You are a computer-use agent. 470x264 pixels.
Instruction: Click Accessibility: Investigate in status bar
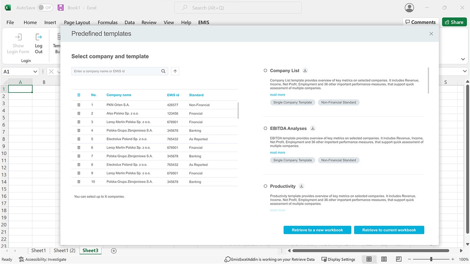43,260
